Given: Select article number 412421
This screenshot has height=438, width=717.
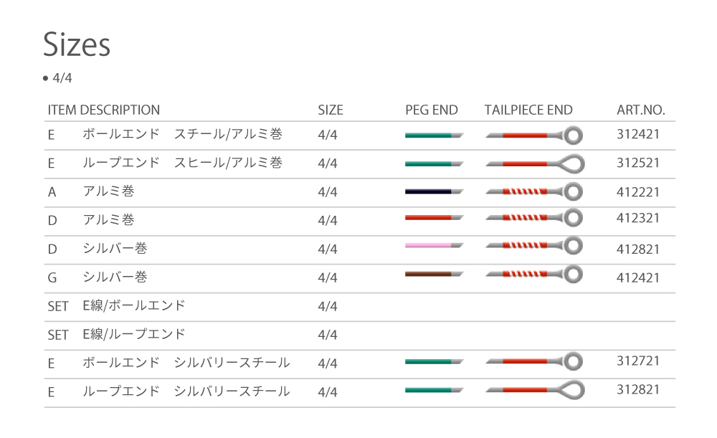Looking at the screenshot, I should (638, 277).
